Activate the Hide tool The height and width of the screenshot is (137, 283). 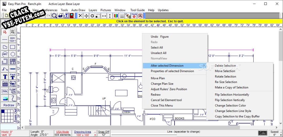click(x=5, y=91)
